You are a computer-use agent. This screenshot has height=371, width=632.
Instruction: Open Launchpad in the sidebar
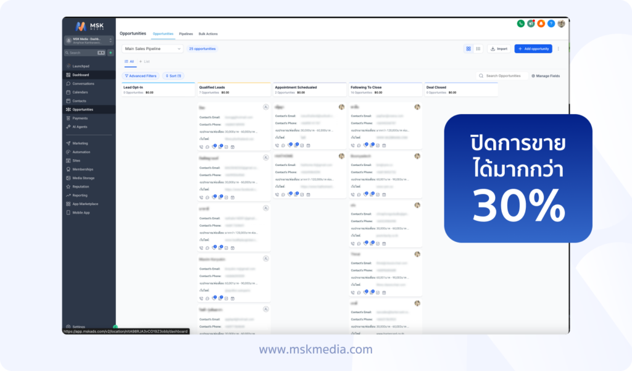[81, 66]
